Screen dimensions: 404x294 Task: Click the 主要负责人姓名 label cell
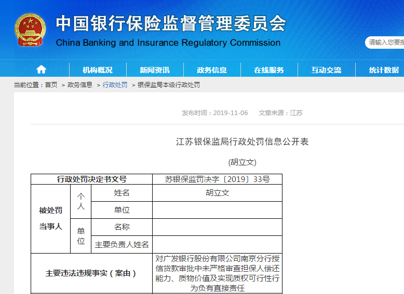click(x=122, y=245)
